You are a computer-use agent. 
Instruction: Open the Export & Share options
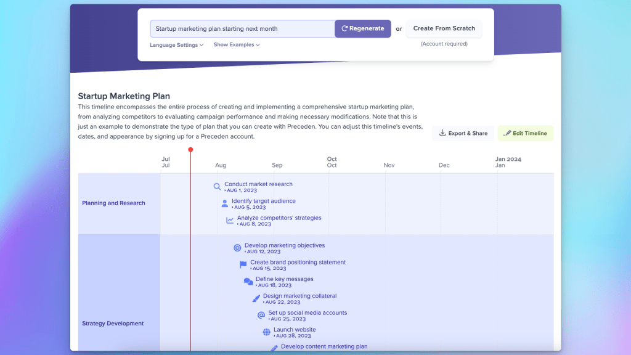click(x=463, y=133)
